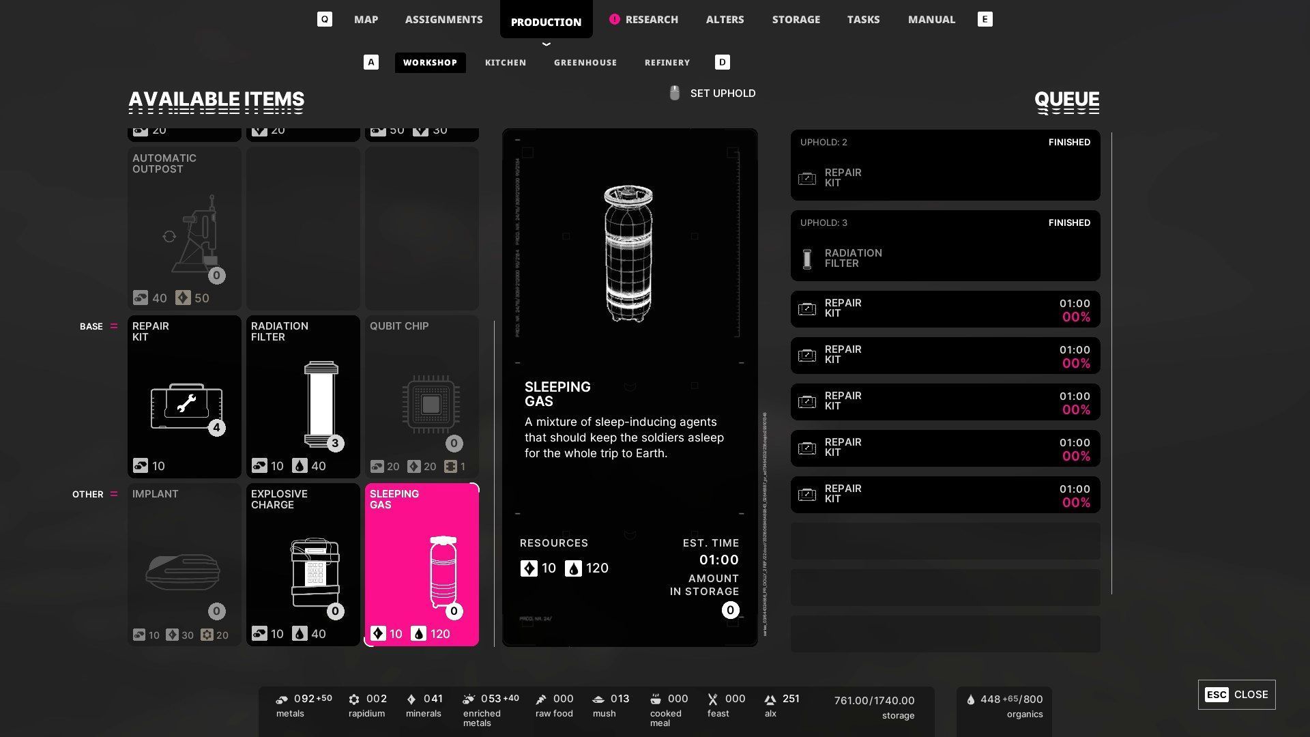Screen dimensions: 1310x737
Task: Select the Repair Kit toolbox icon
Action: tap(186, 405)
